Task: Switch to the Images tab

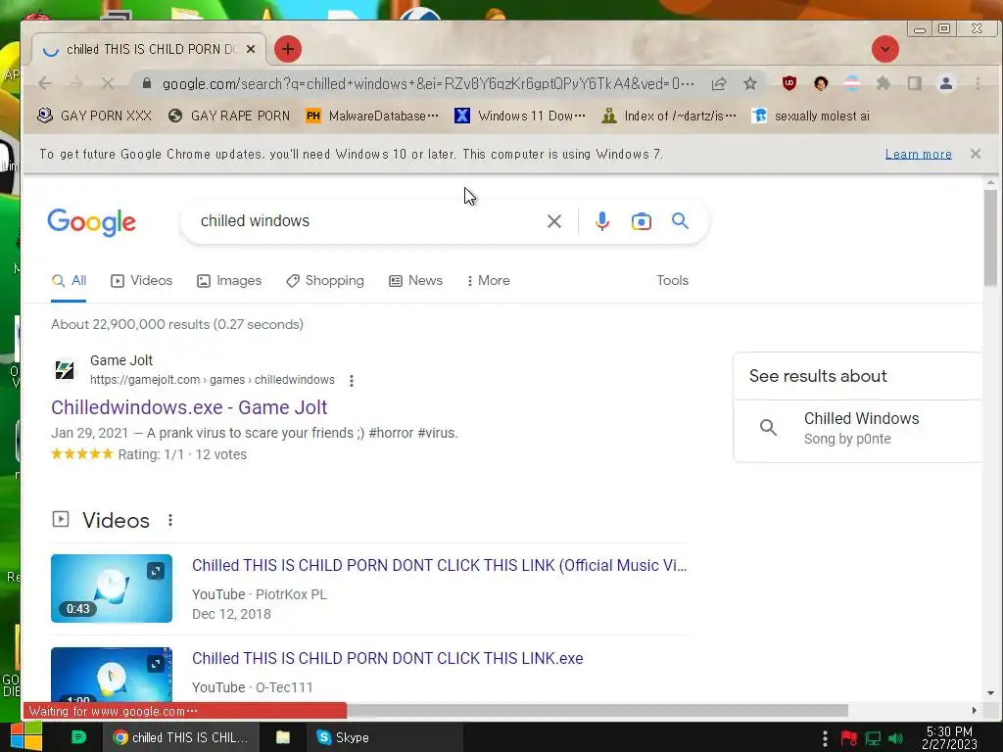Action: (x=229, y=281)
